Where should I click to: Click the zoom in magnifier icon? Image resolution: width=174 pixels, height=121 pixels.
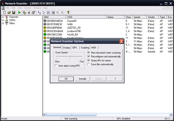tap(58, 13)
